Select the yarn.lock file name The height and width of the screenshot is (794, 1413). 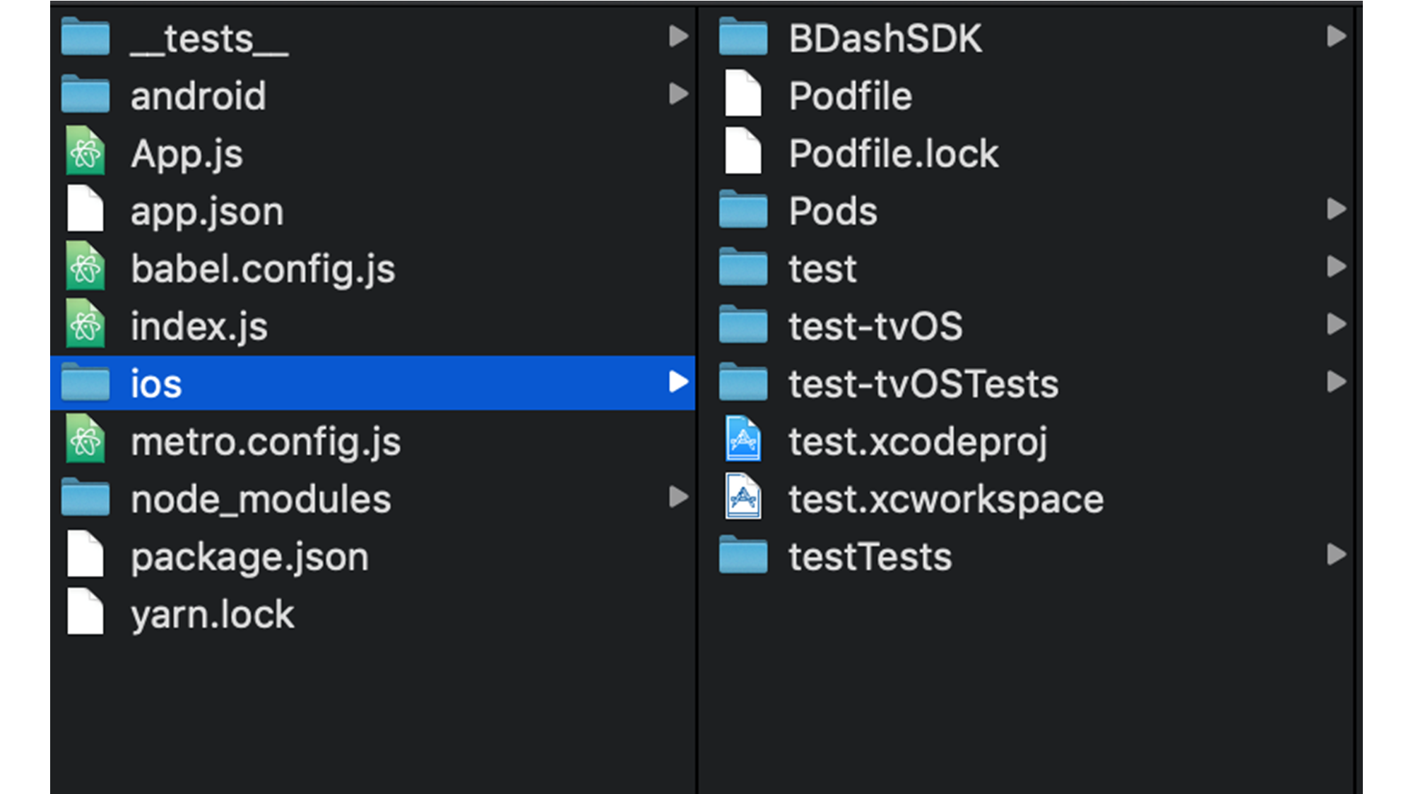pyautogui.click(x=213, y=615)
